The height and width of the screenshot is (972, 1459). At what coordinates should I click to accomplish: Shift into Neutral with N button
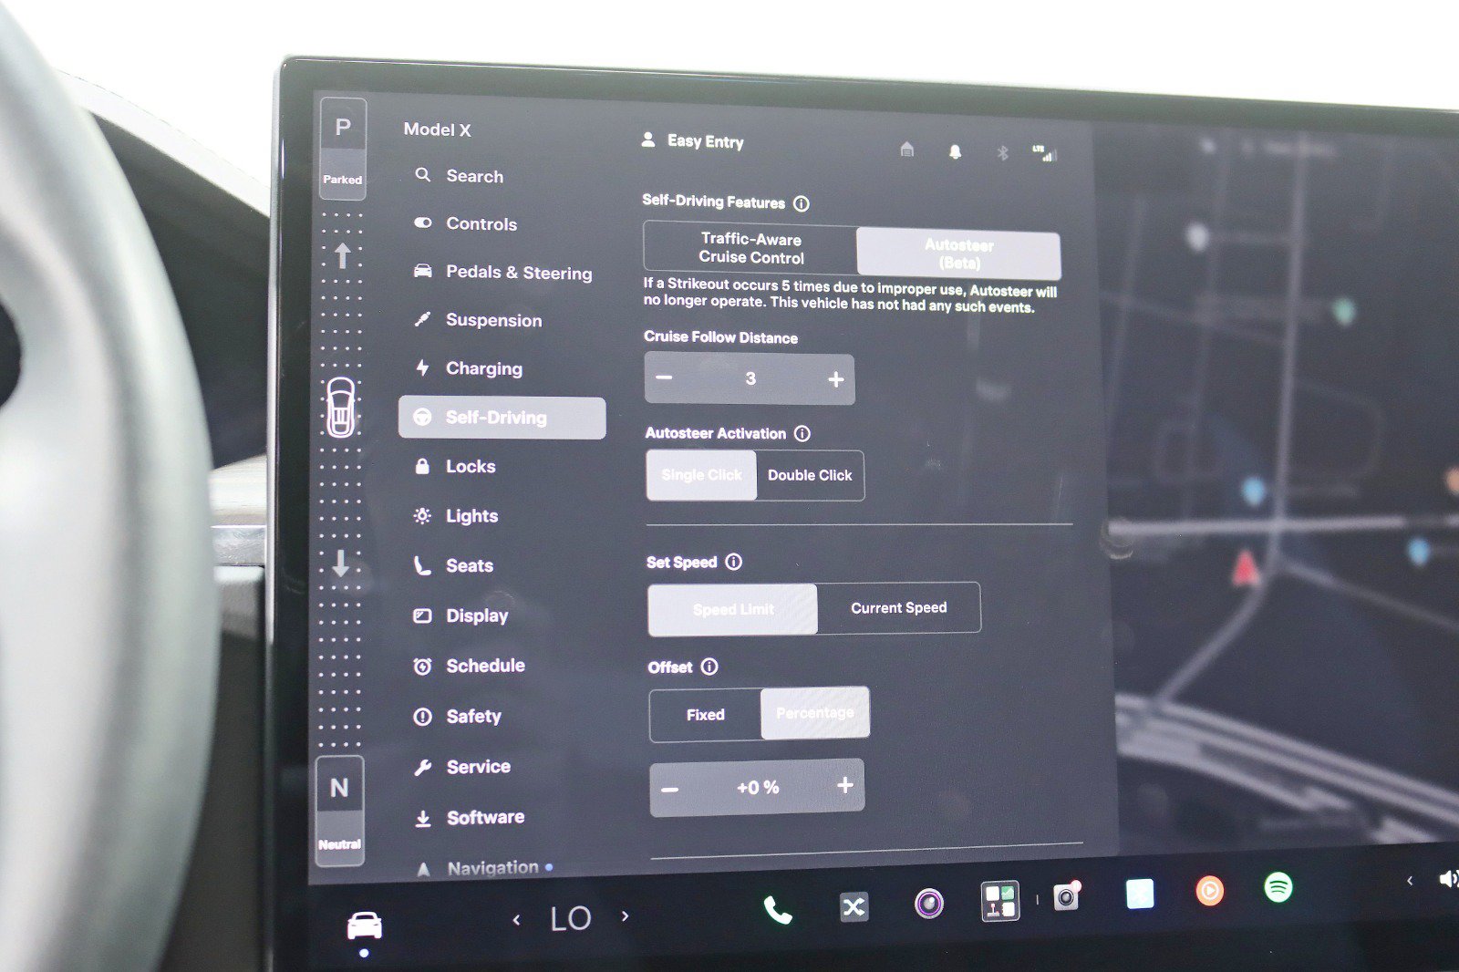tap(339, 810)
